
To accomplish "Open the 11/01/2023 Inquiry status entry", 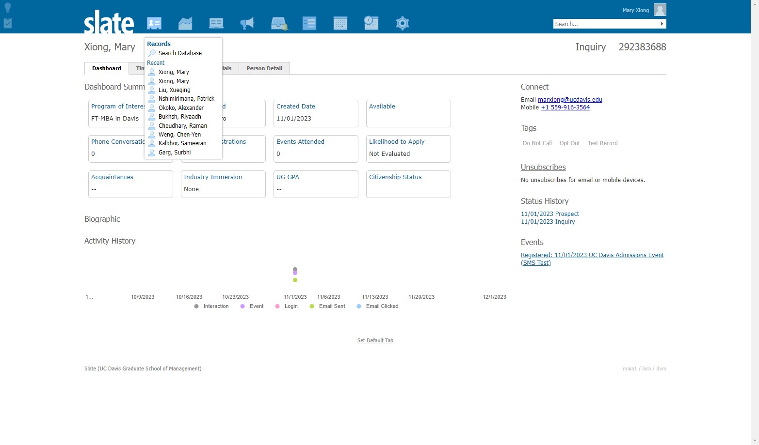I will click(548, 222).
